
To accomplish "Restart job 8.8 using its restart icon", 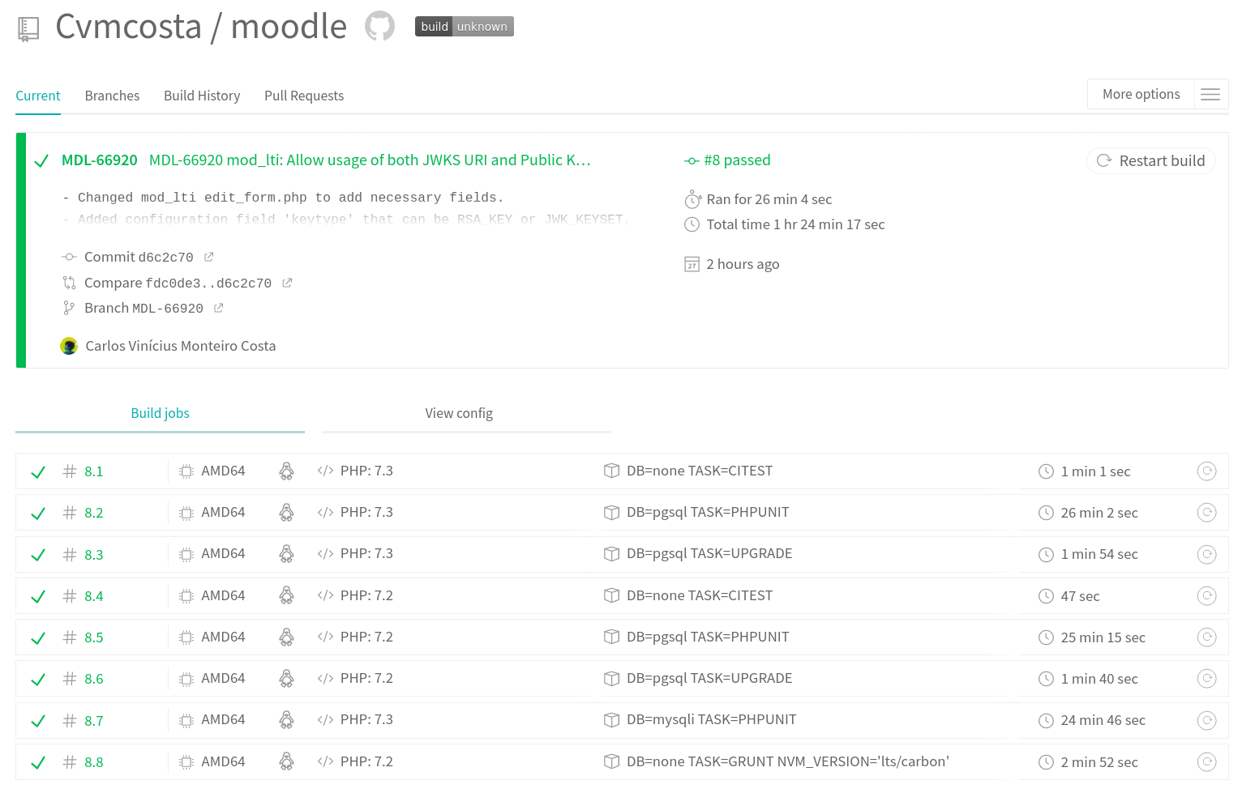I will coord(1207,761).
